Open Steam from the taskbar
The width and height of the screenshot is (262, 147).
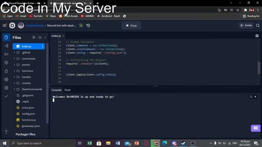coord(183,143)
